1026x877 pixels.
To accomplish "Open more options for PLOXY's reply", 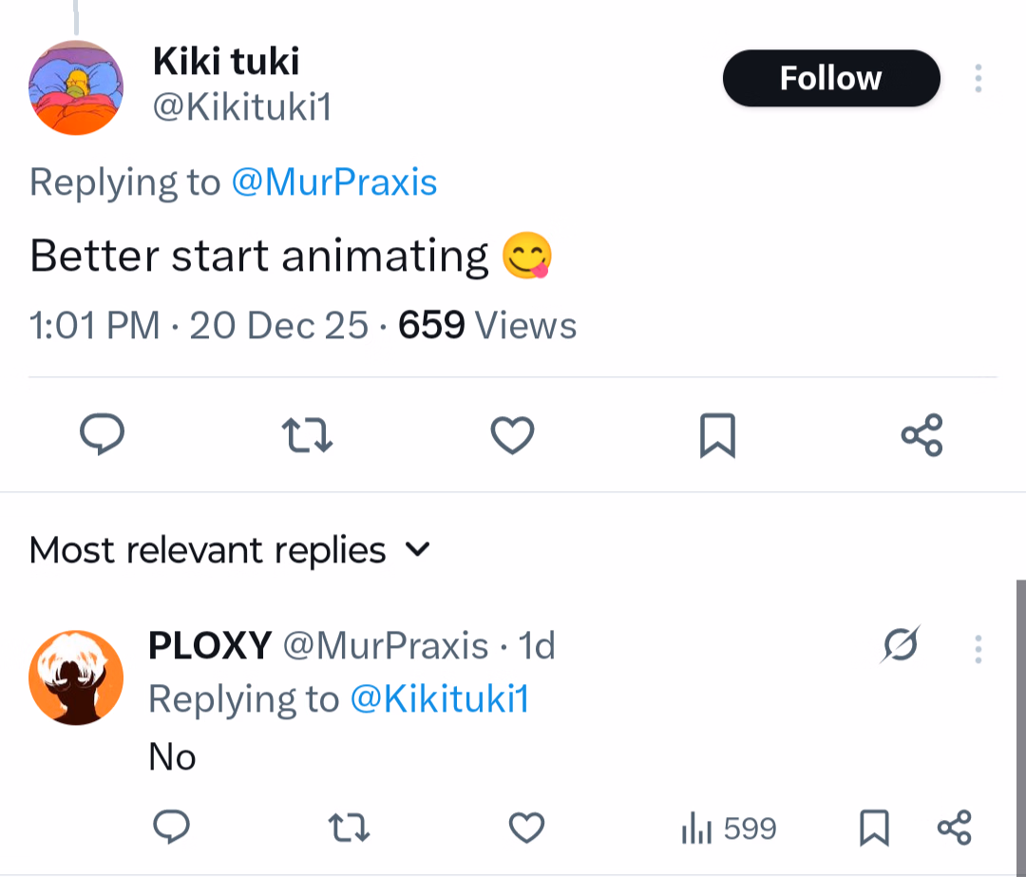I will pos(978,648).
